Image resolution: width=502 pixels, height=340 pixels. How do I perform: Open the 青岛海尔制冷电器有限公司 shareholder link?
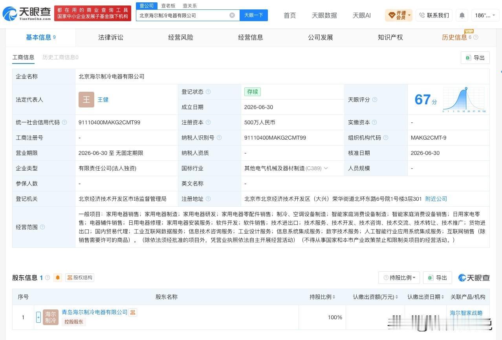(x=95, y=312)
